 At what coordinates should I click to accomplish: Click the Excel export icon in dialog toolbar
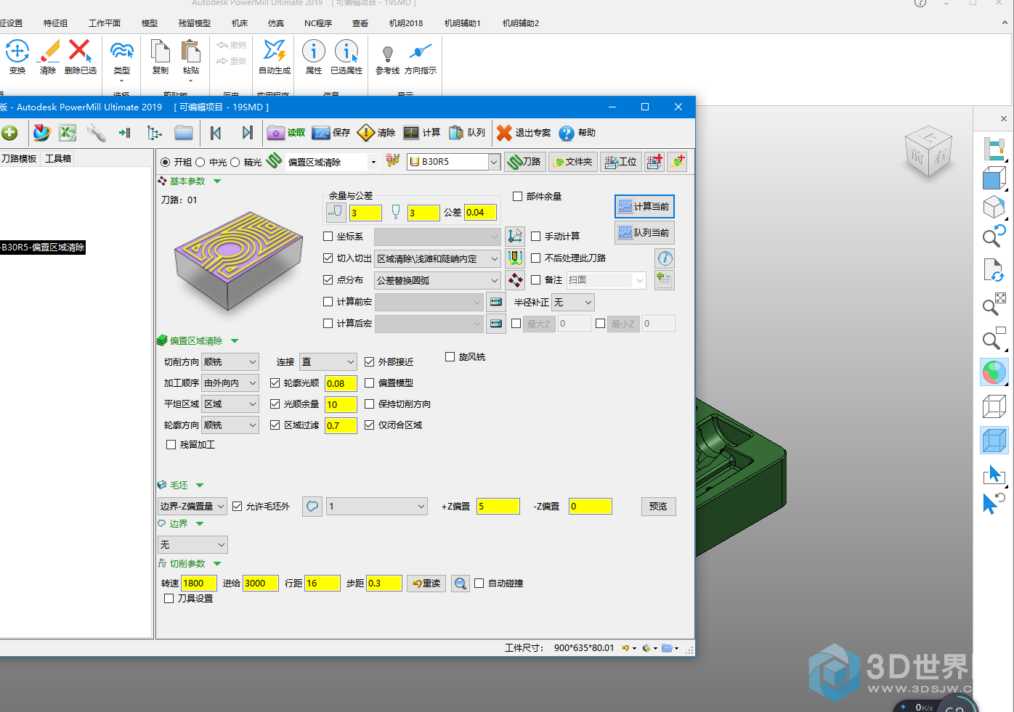[68, 133]
